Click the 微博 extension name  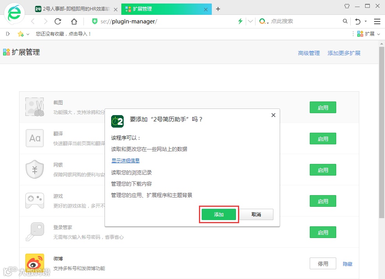click(x=58, y=258)
